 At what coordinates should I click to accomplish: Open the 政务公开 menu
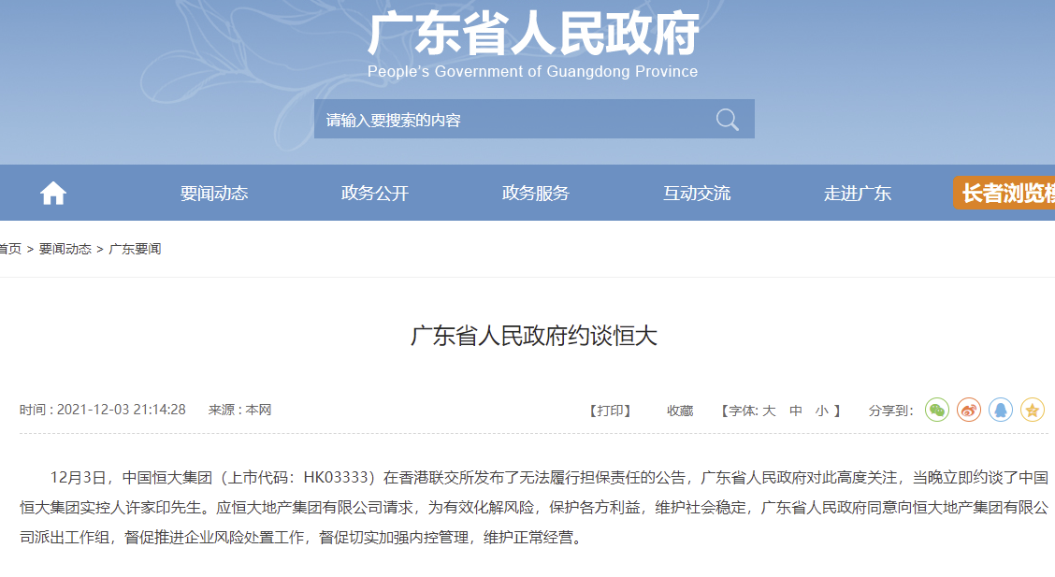coord(375,194)
